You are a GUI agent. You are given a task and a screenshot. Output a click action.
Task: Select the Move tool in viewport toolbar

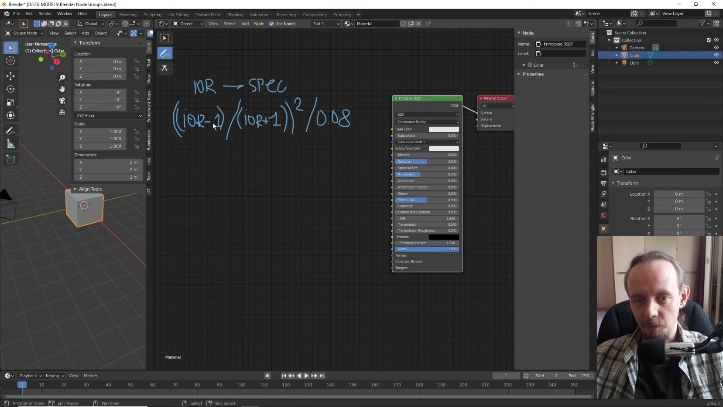tap(10, 76)
